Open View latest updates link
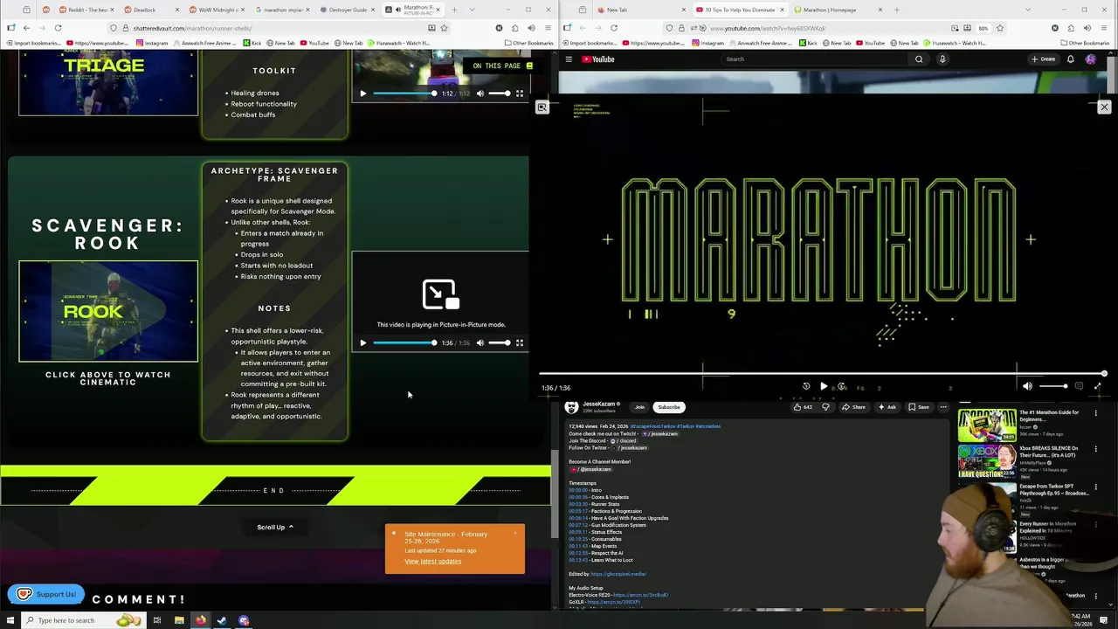 tap(432, 561)
